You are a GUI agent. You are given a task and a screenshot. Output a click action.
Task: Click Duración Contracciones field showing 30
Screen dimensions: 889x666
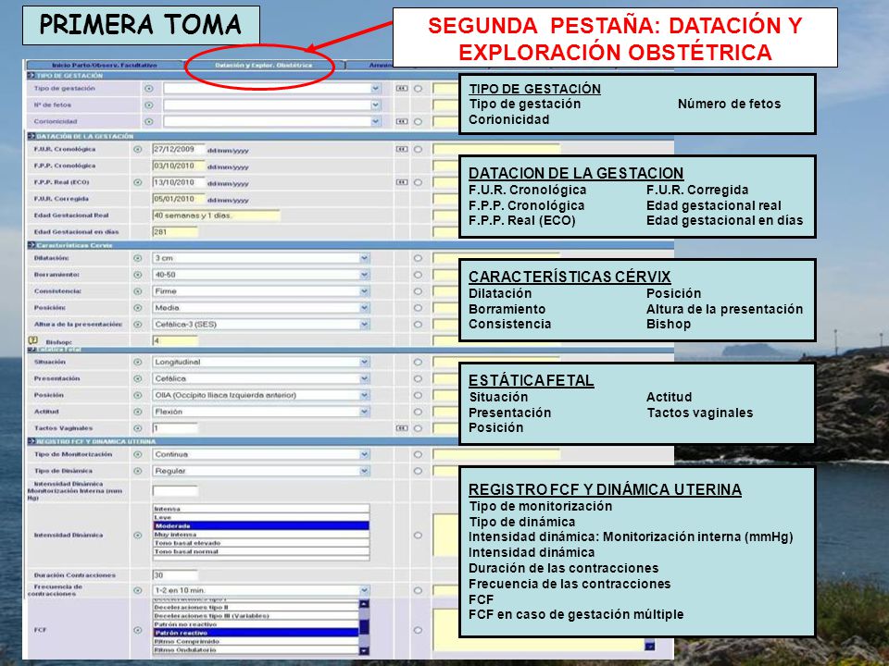pos(175,574)
